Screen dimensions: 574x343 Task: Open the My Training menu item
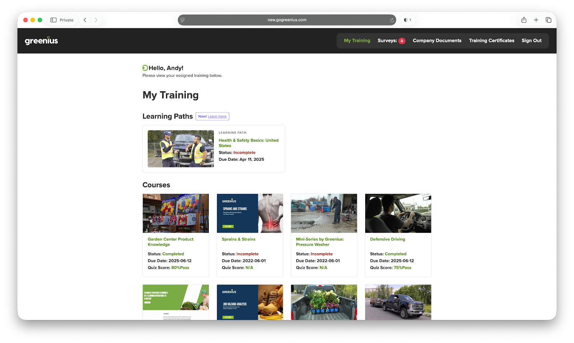[357, 41]
